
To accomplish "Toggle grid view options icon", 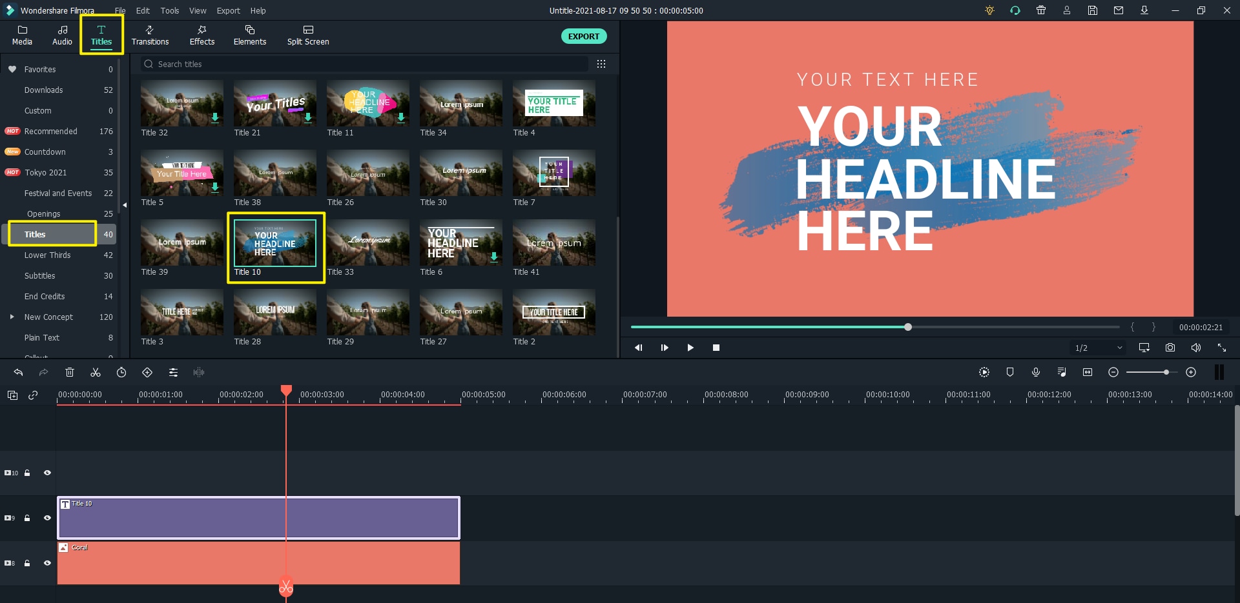I will (601, 64).
